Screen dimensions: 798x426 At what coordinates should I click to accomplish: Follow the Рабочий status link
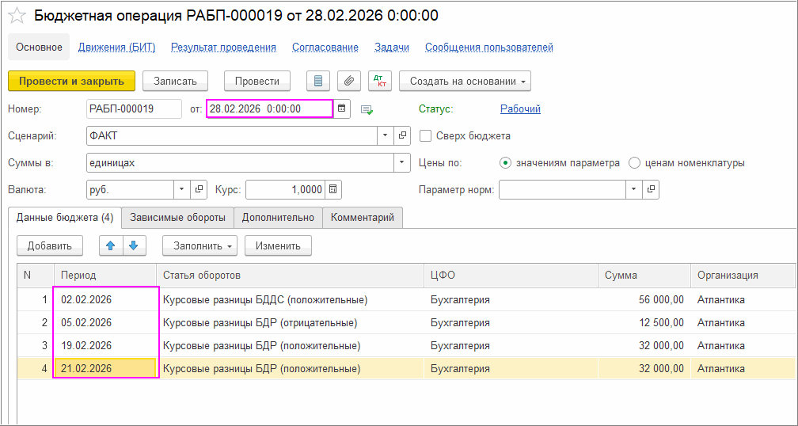(x=520, y=108)
